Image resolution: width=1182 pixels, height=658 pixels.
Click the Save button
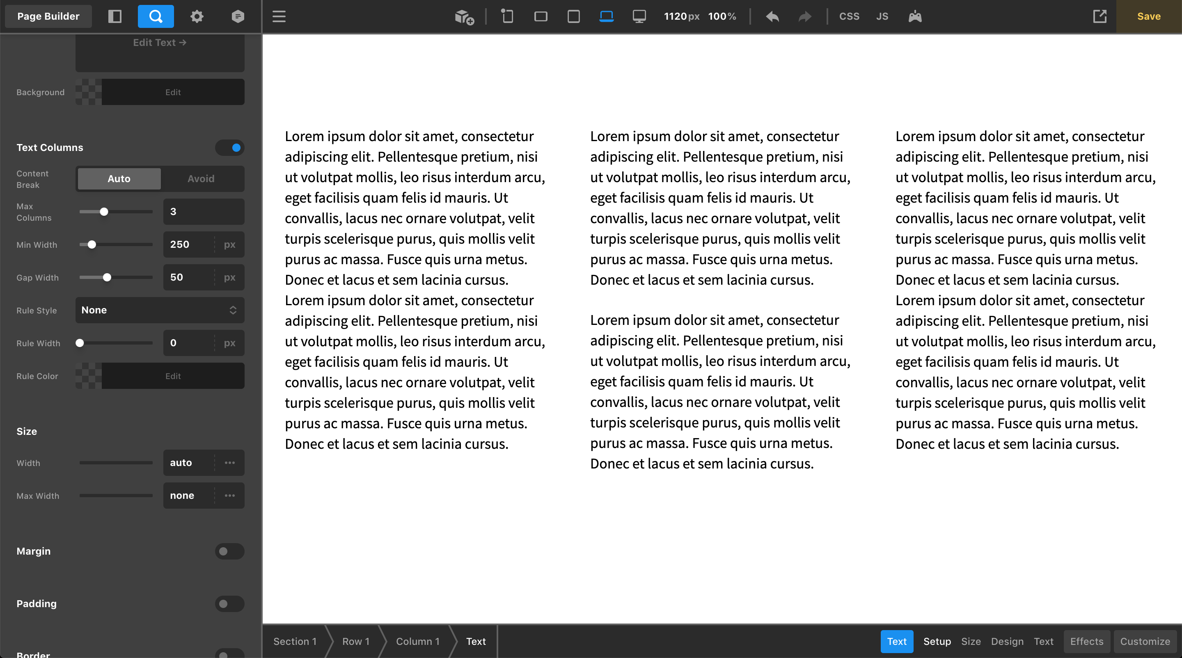click(1148, 16)
